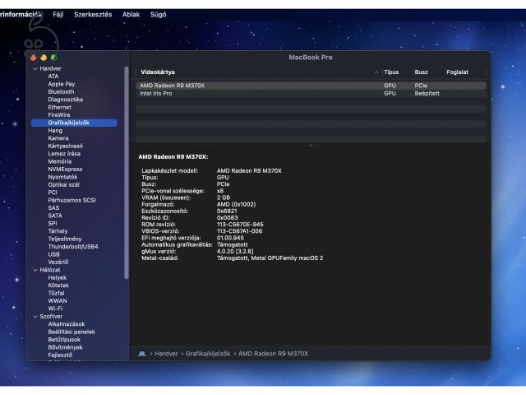Collapse the Hardver section
The image size is (526, 395).
[x=35, y=68]
